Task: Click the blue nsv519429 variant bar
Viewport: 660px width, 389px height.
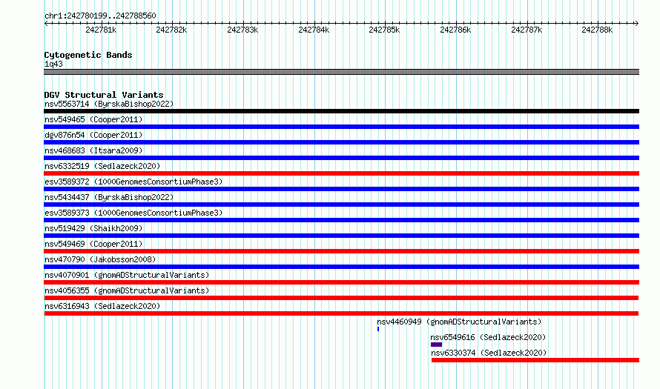Action: pos(341,236)
